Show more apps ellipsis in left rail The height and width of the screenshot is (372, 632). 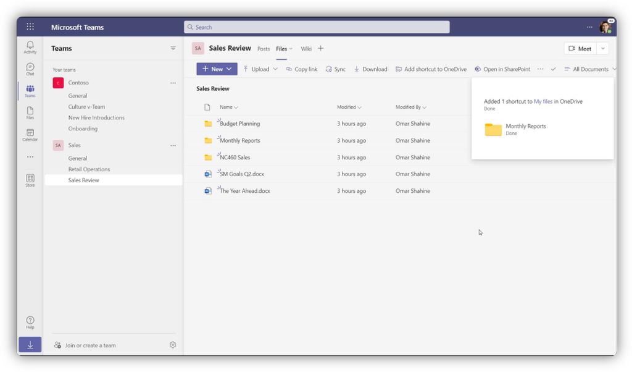click(30, 157)
